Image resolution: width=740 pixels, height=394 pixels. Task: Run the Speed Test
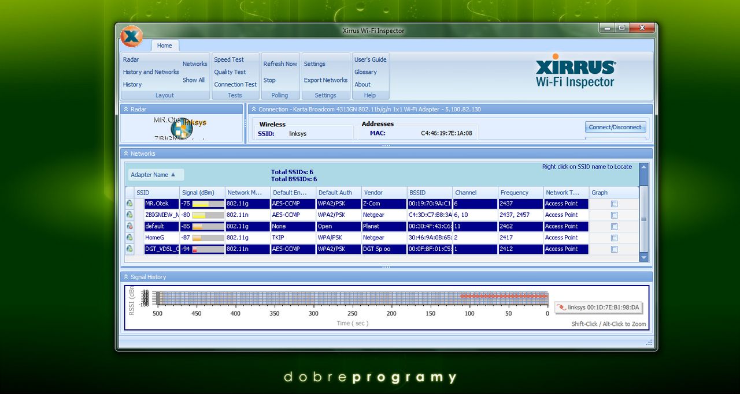click(x=229, y=59)
